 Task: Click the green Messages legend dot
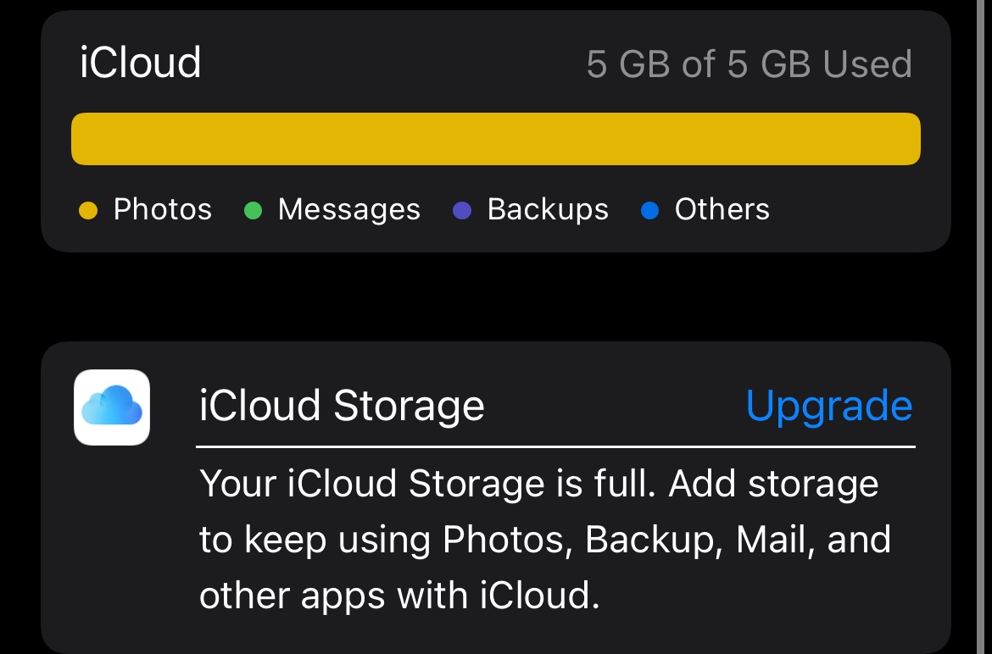tap(253, 210)
